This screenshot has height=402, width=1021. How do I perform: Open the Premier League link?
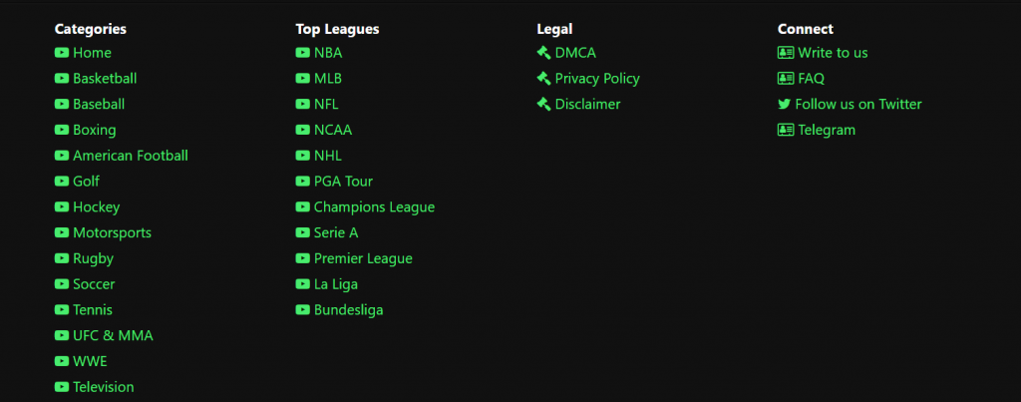tap(363, 258)
